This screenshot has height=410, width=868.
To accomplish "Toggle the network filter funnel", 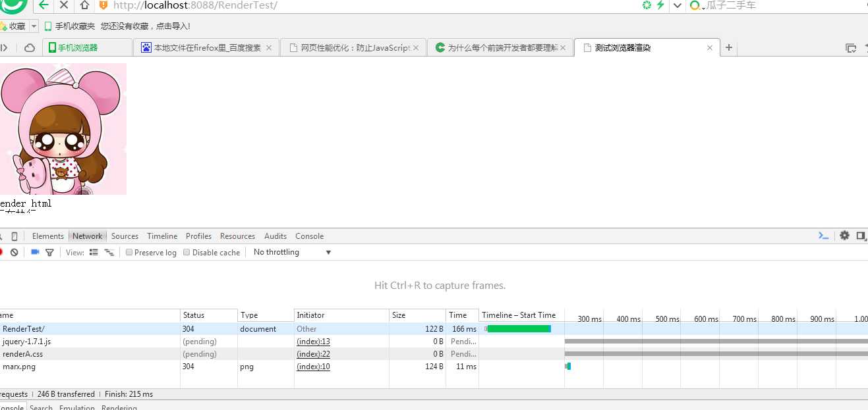I will [x=49, y=252].
